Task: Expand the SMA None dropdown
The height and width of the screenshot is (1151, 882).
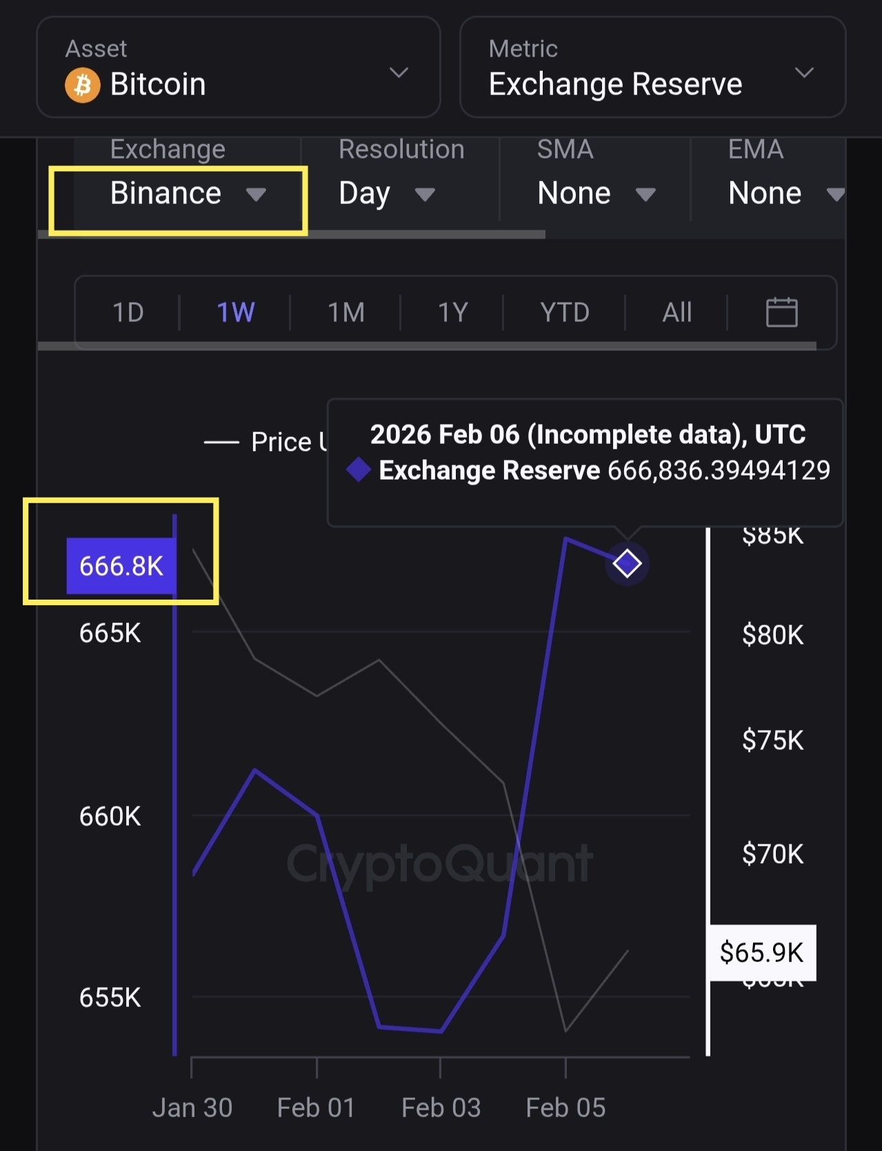Action: pyautogui.click(x=595, y=194)
